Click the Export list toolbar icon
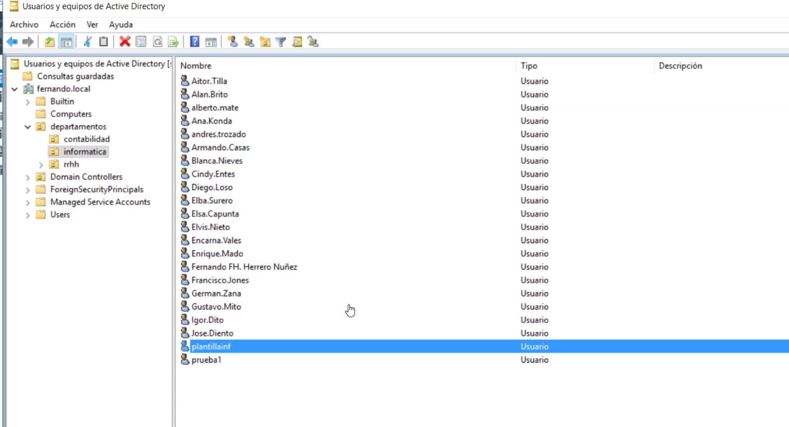 [173, 41]
